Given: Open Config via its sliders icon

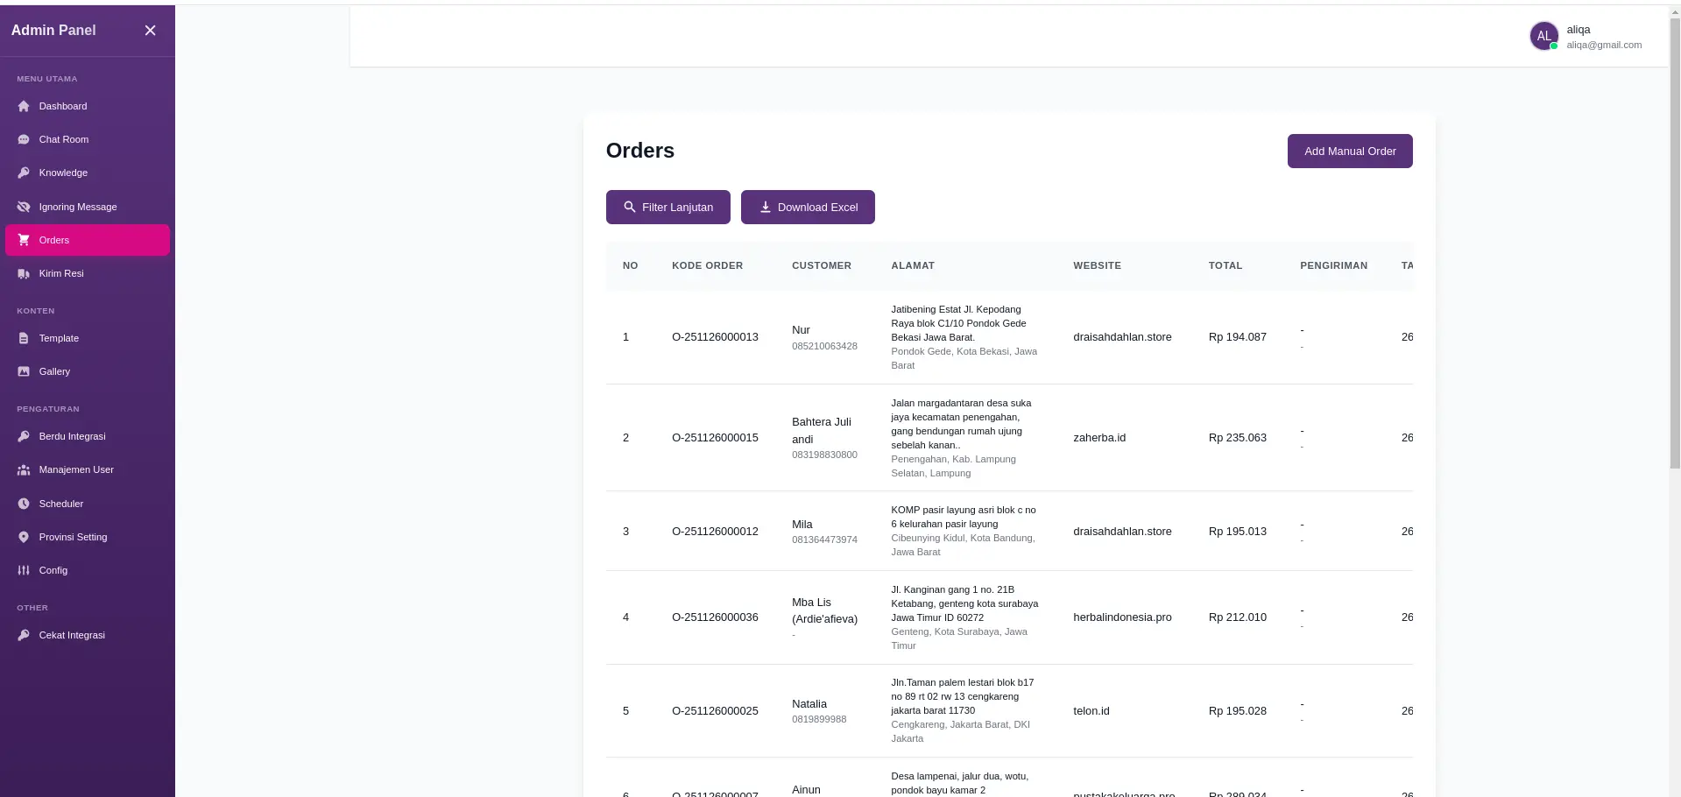Looking at the screenshot, I should pyautogui.click(x=23, y=570).
